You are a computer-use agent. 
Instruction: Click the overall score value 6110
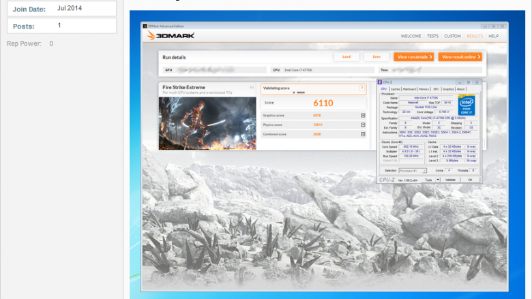[323, 103]
